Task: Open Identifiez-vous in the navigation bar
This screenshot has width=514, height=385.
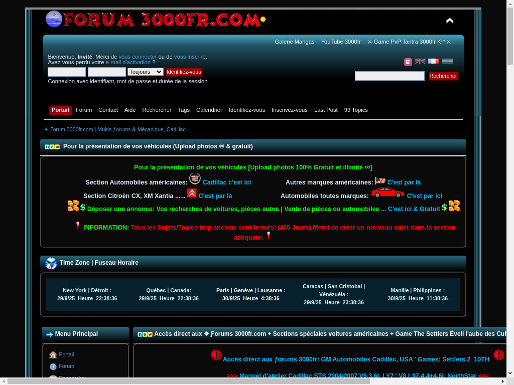Action: point(247,110)
